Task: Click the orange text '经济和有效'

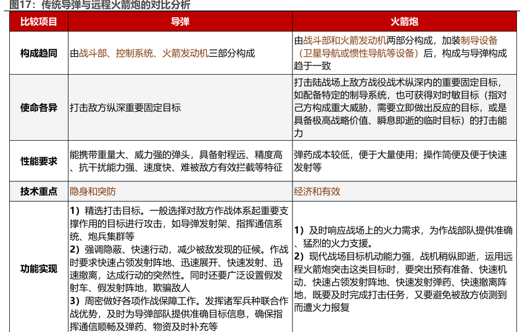Action: 317,191
